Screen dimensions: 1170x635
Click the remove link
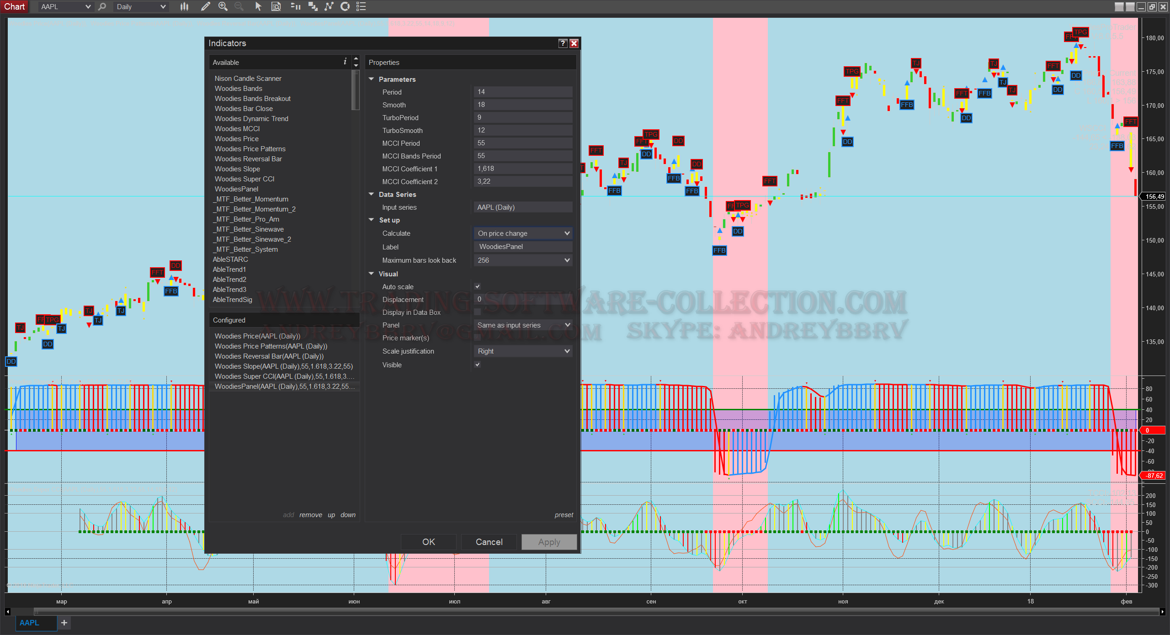[x=311, y=515]
